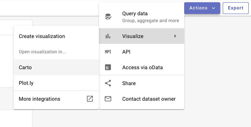Click the API icon
Screen dimensions: 251x127
point(108,52)
